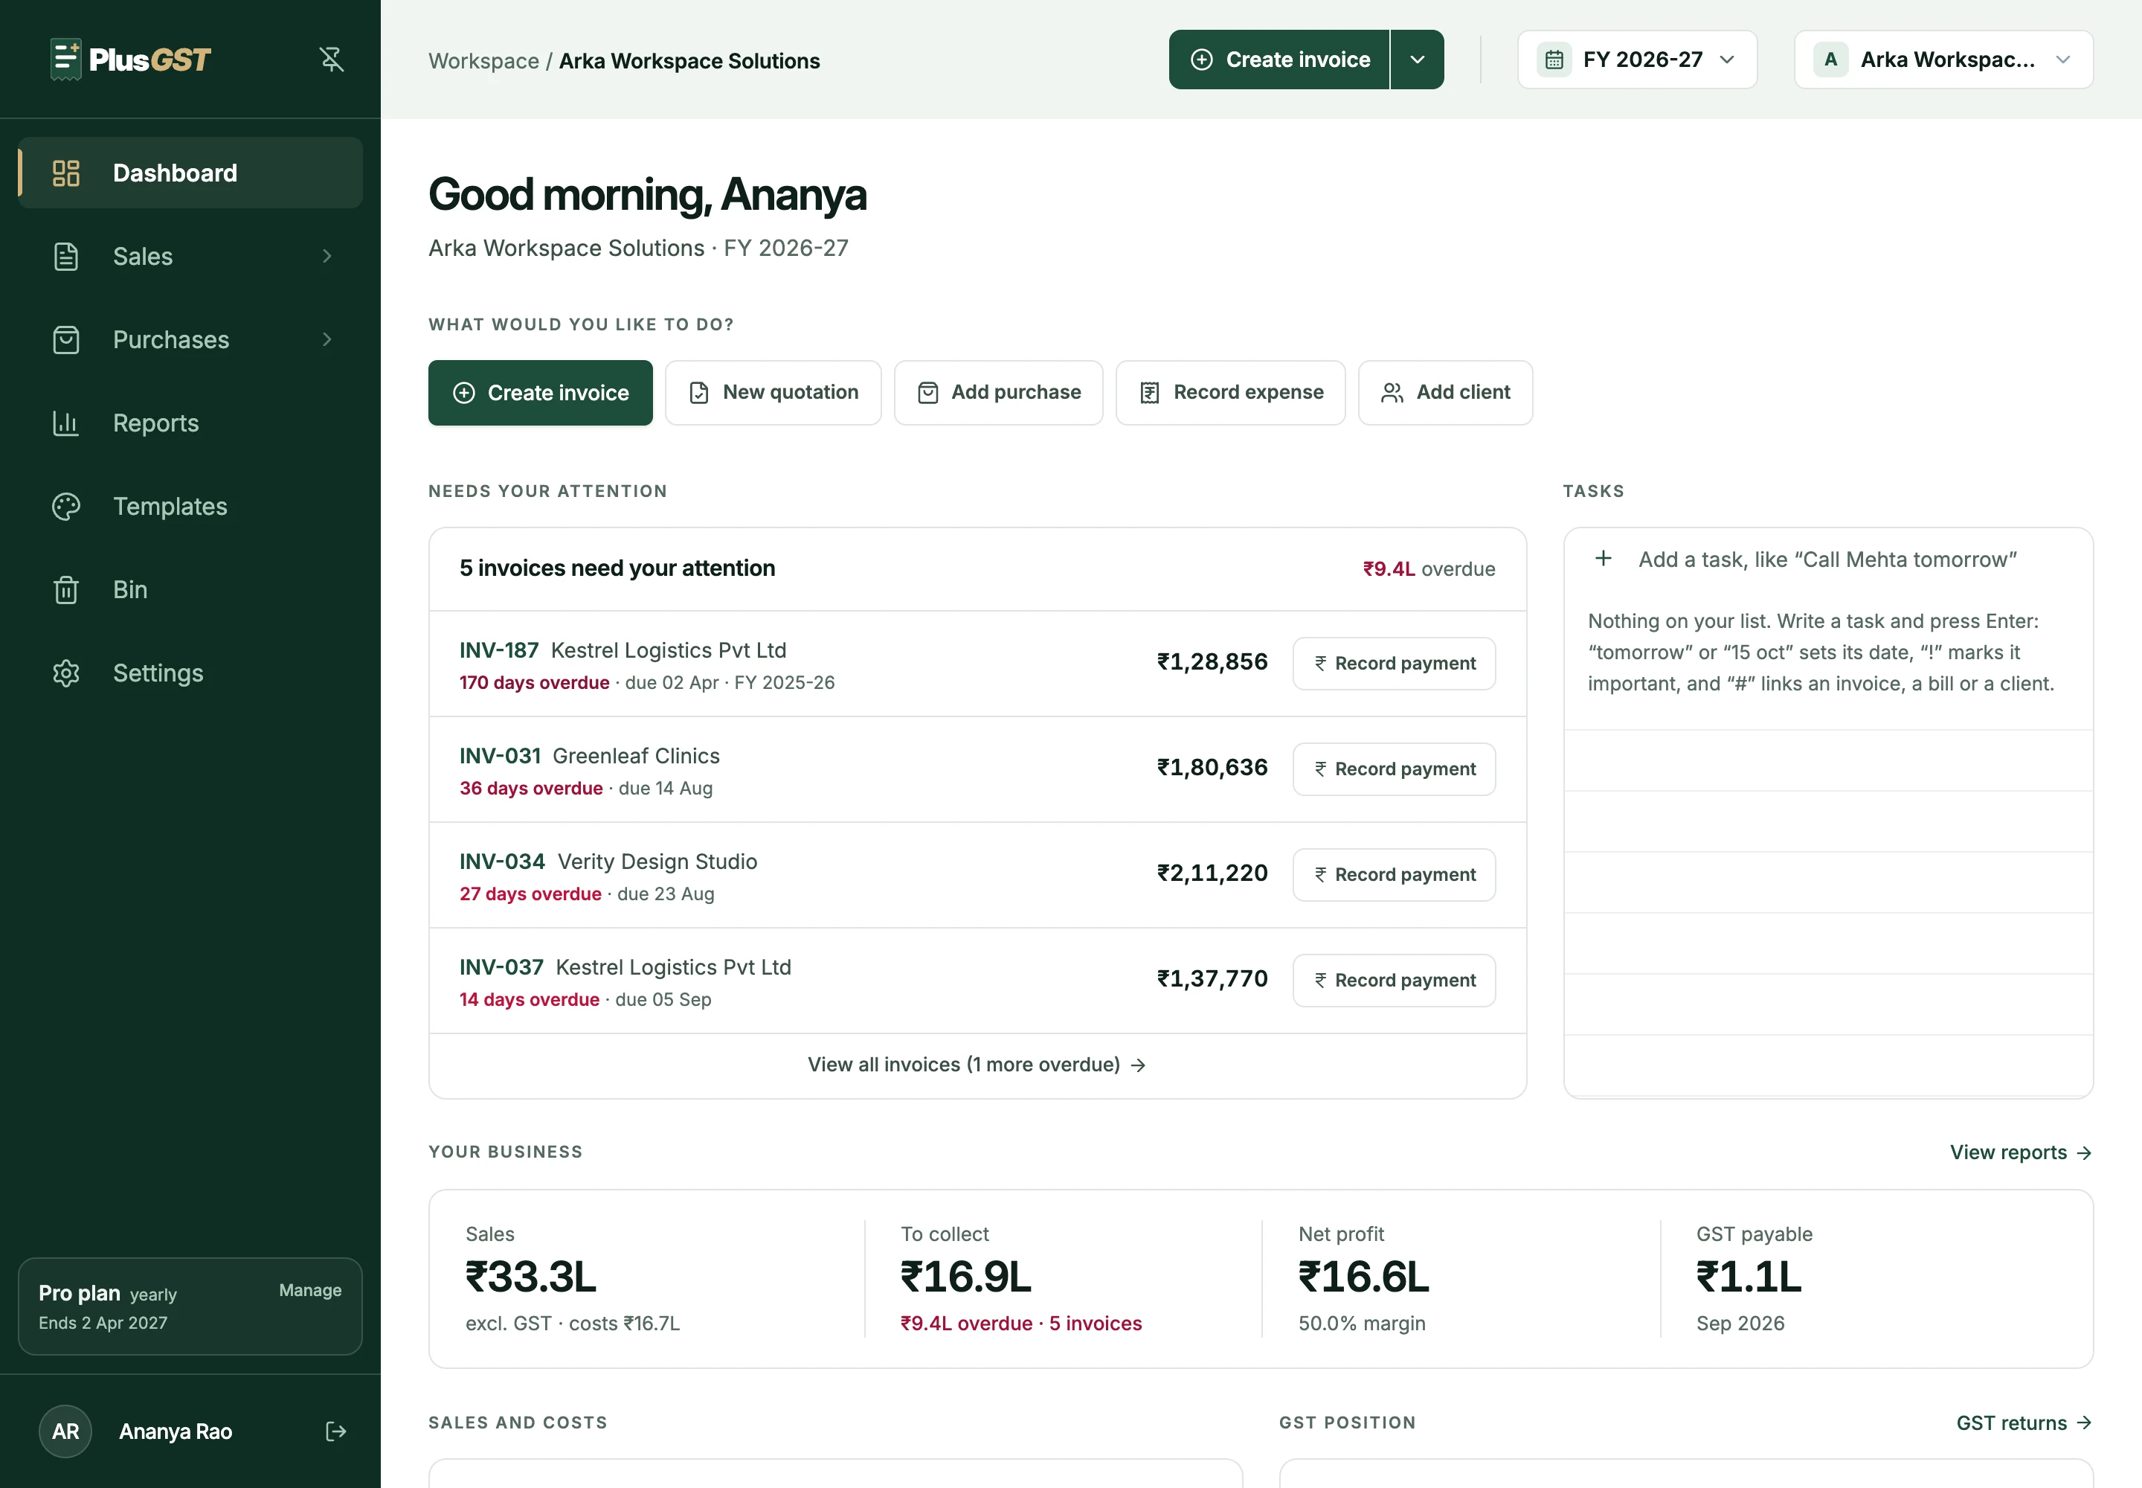Open the FY 2026-27 year selector

click(1637, 60)
